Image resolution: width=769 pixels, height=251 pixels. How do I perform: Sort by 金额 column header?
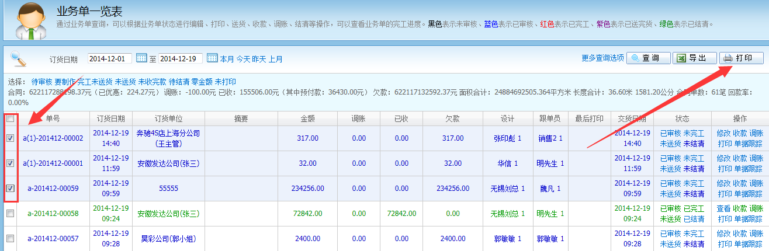coord(307,118)
